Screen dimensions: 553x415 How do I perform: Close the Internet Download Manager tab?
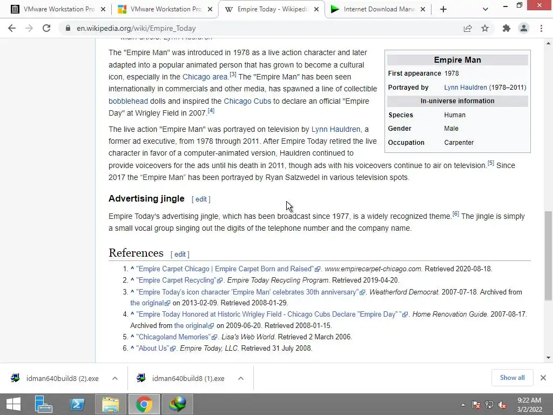(x=423, y=9)
